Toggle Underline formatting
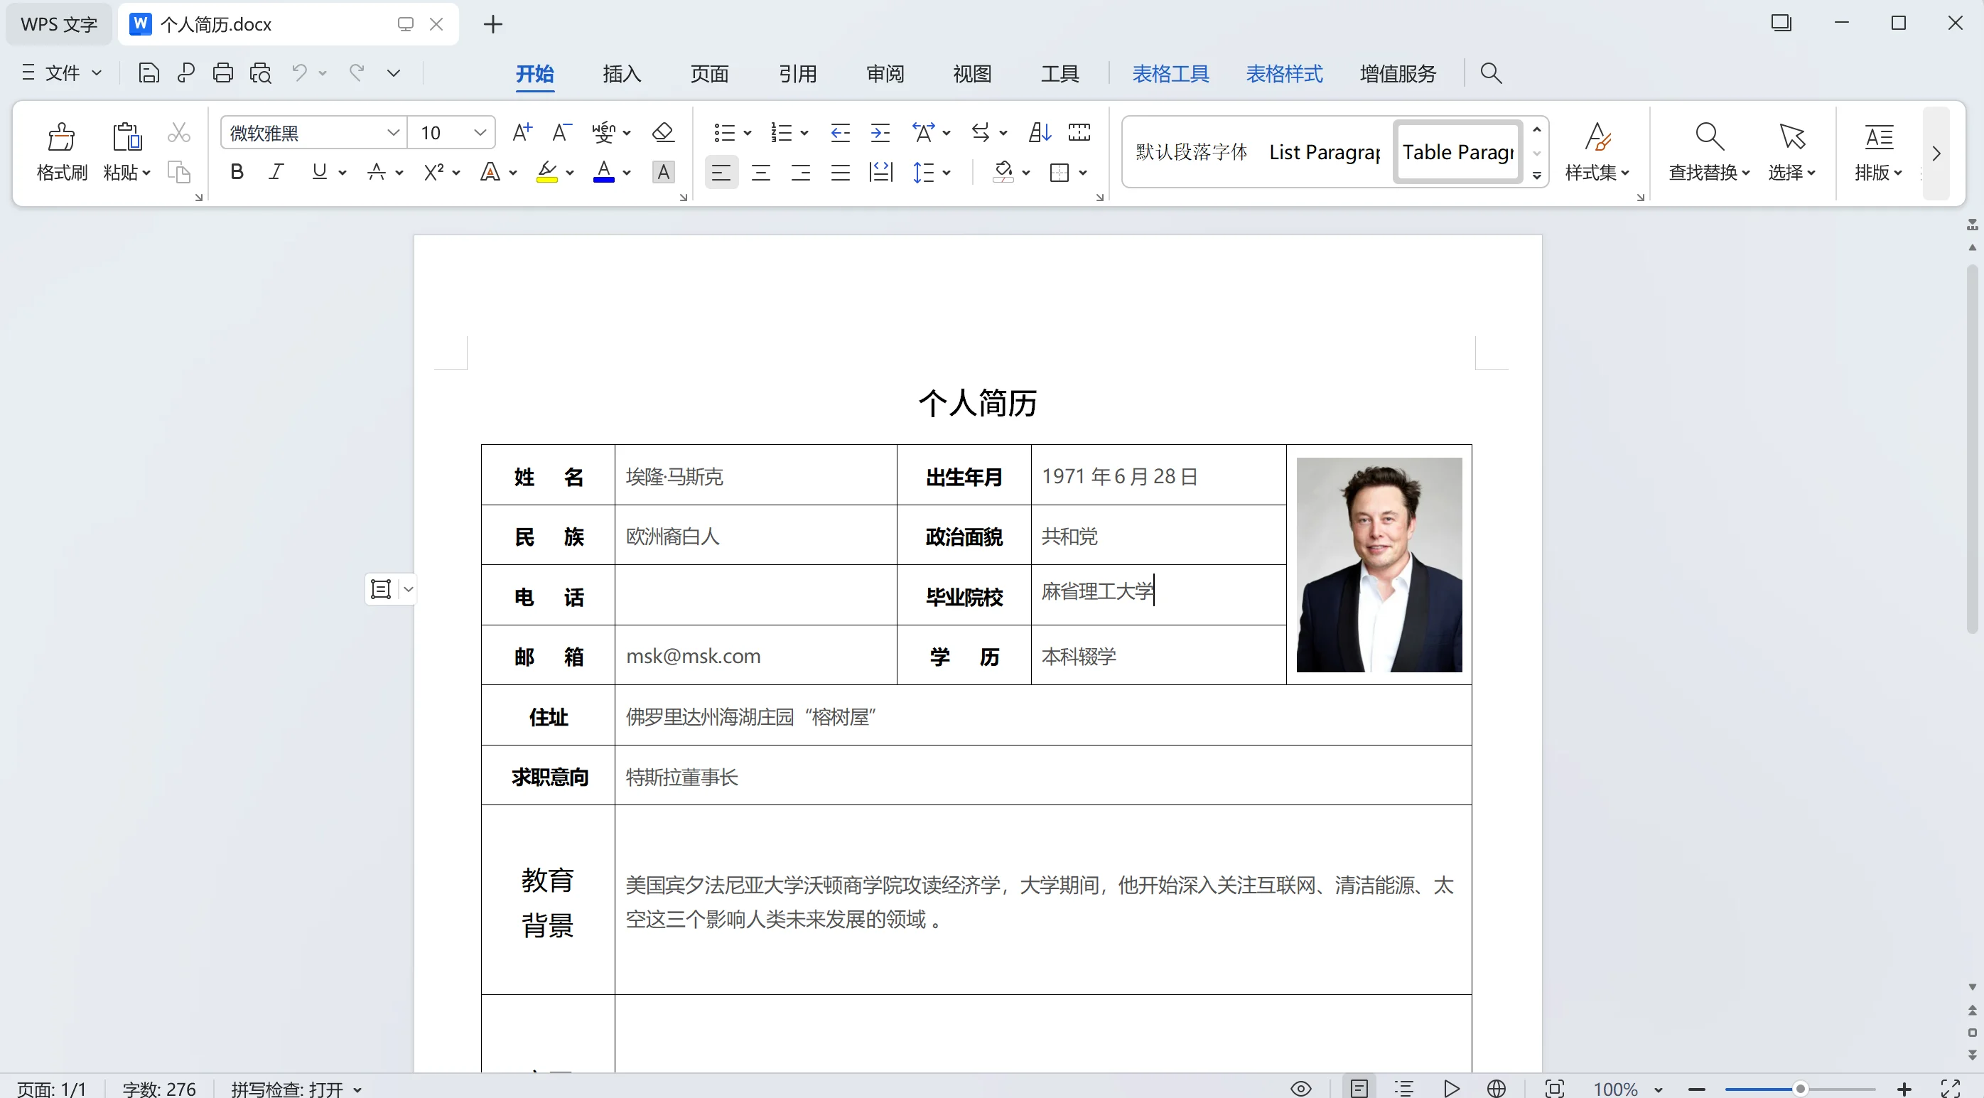 pyautogui.click(x=319, y=172)
